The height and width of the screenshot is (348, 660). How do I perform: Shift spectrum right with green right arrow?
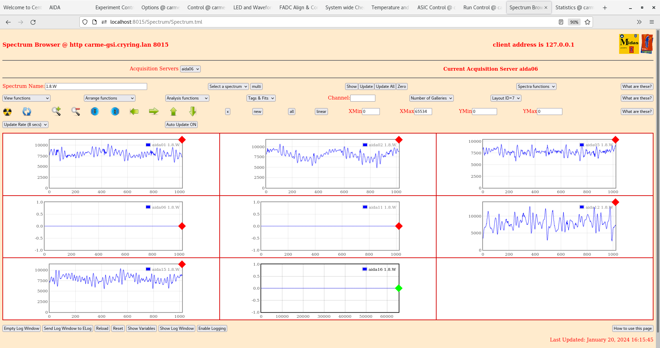154,111
